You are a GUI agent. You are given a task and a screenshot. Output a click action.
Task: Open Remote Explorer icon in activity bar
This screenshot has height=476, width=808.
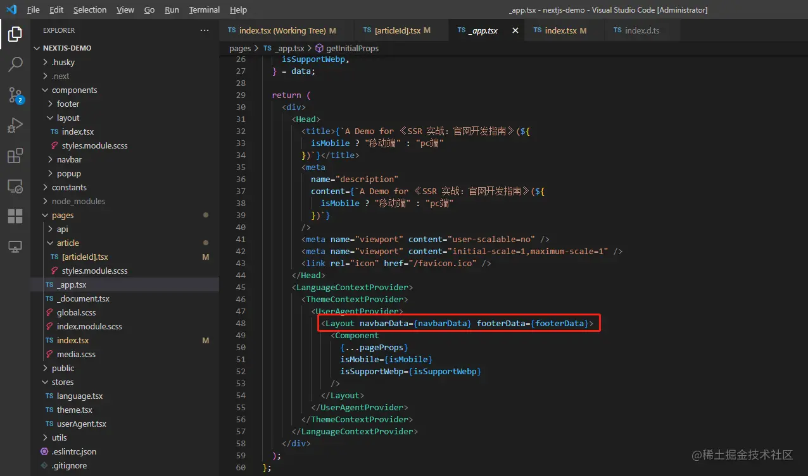pos(15,186)
